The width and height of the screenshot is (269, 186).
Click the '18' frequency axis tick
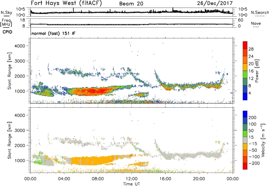pyautogui.click(x=23, y=20)
